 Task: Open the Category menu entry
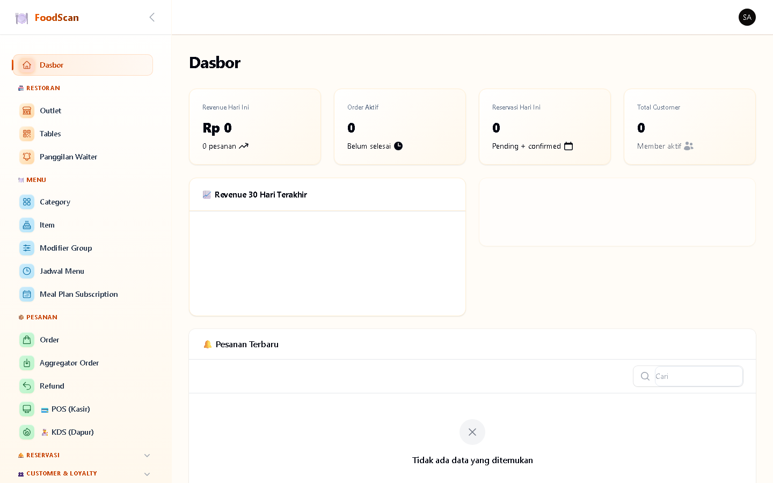pos(83,202)
